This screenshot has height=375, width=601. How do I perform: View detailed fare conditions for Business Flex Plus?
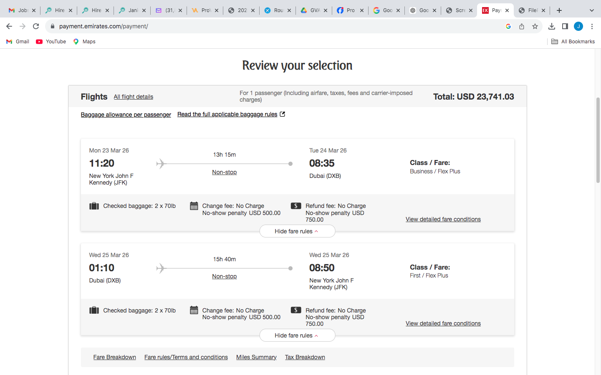443,219
